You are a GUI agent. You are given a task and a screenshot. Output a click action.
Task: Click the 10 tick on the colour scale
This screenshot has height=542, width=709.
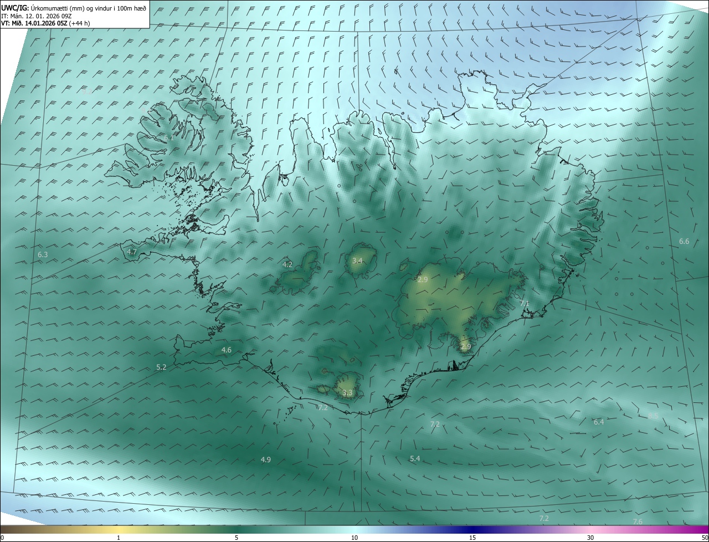pos(354,538)
